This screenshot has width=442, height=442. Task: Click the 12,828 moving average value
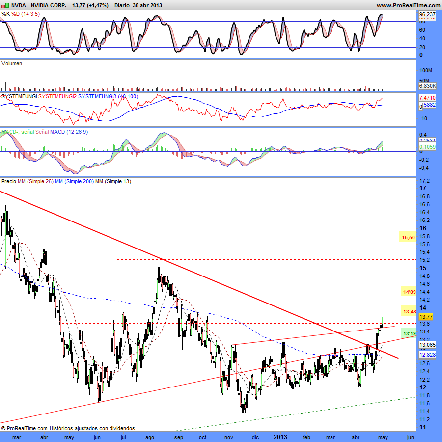[427, 355]
